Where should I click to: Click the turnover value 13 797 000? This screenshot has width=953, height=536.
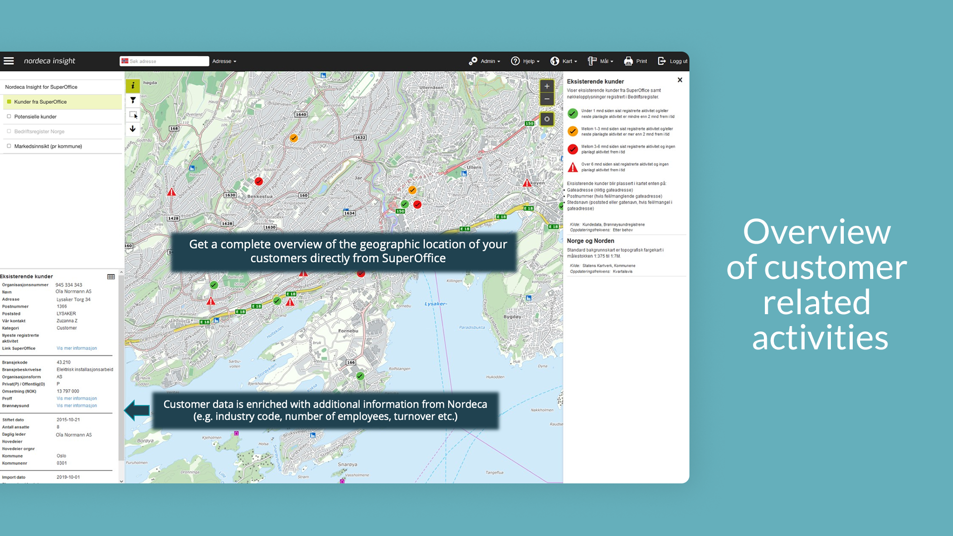pos(68,392)
